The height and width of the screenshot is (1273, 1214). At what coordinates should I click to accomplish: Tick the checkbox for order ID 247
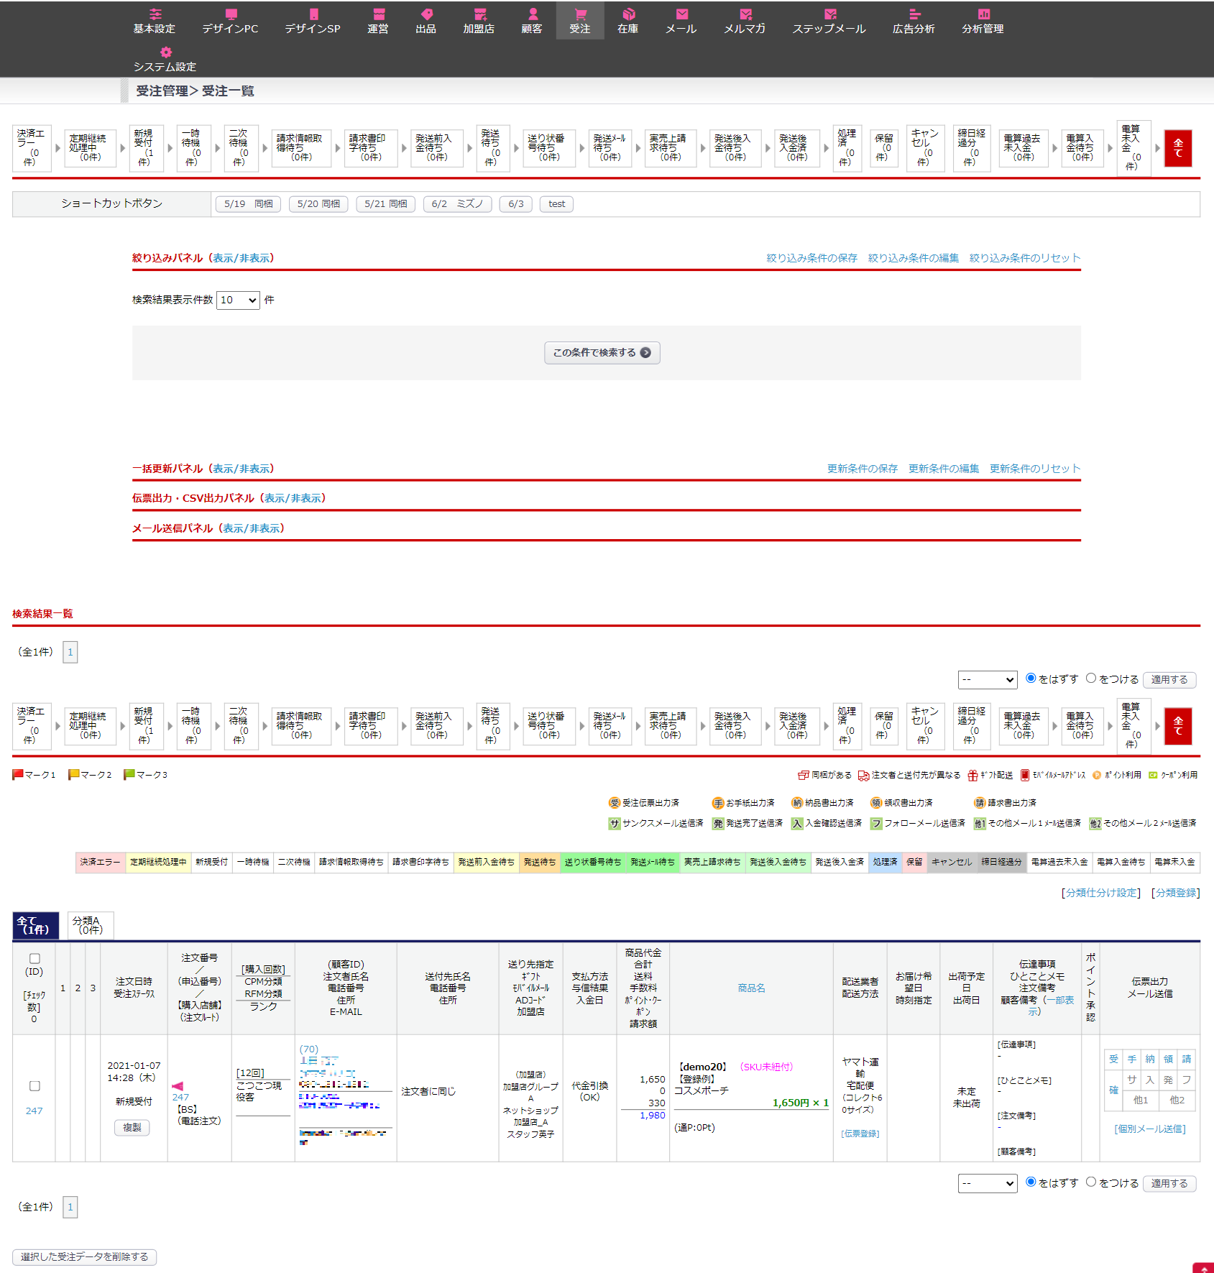click(35, 1086)
